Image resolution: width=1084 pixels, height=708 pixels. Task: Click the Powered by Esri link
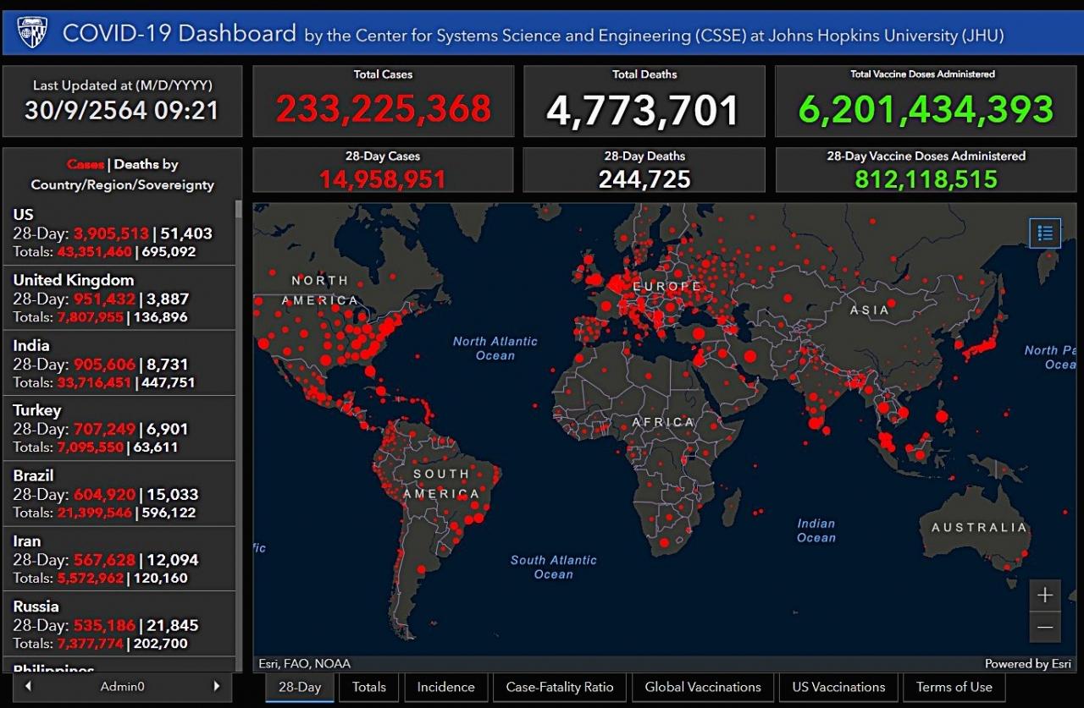point(1027,664)
